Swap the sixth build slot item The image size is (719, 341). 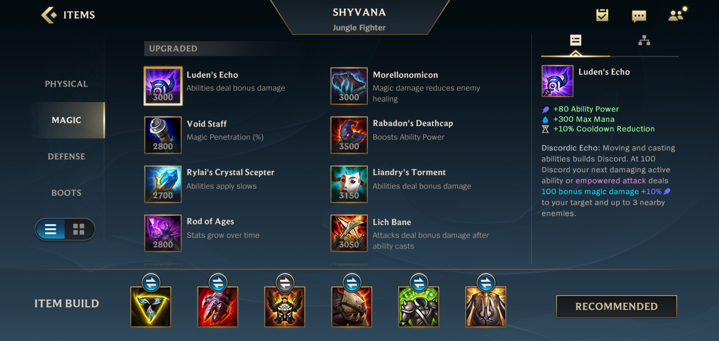(x=486, y=283)
